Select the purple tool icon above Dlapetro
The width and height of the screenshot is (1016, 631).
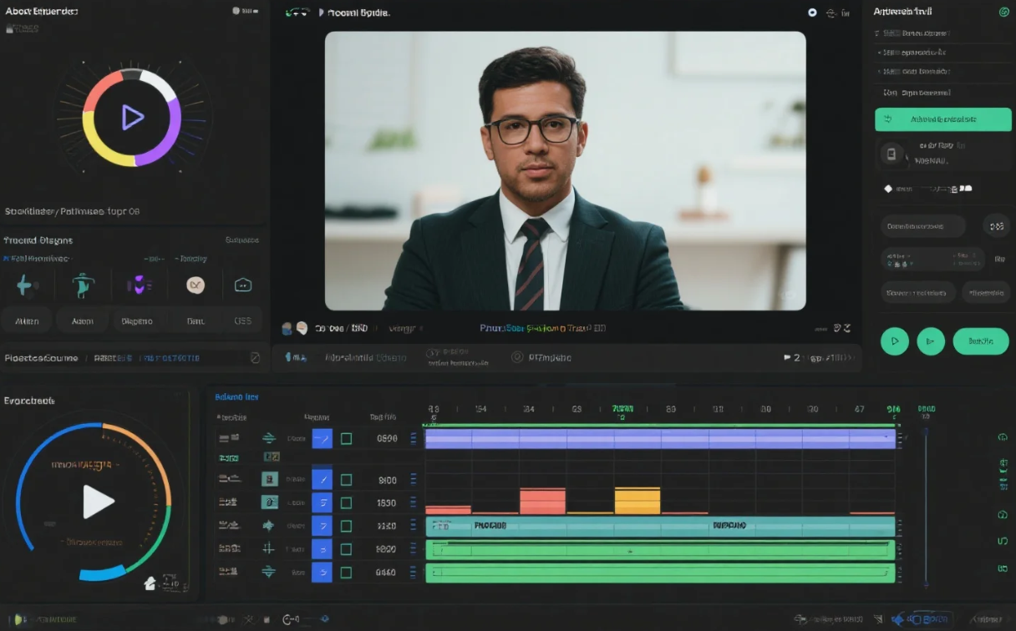pos(138,285)
